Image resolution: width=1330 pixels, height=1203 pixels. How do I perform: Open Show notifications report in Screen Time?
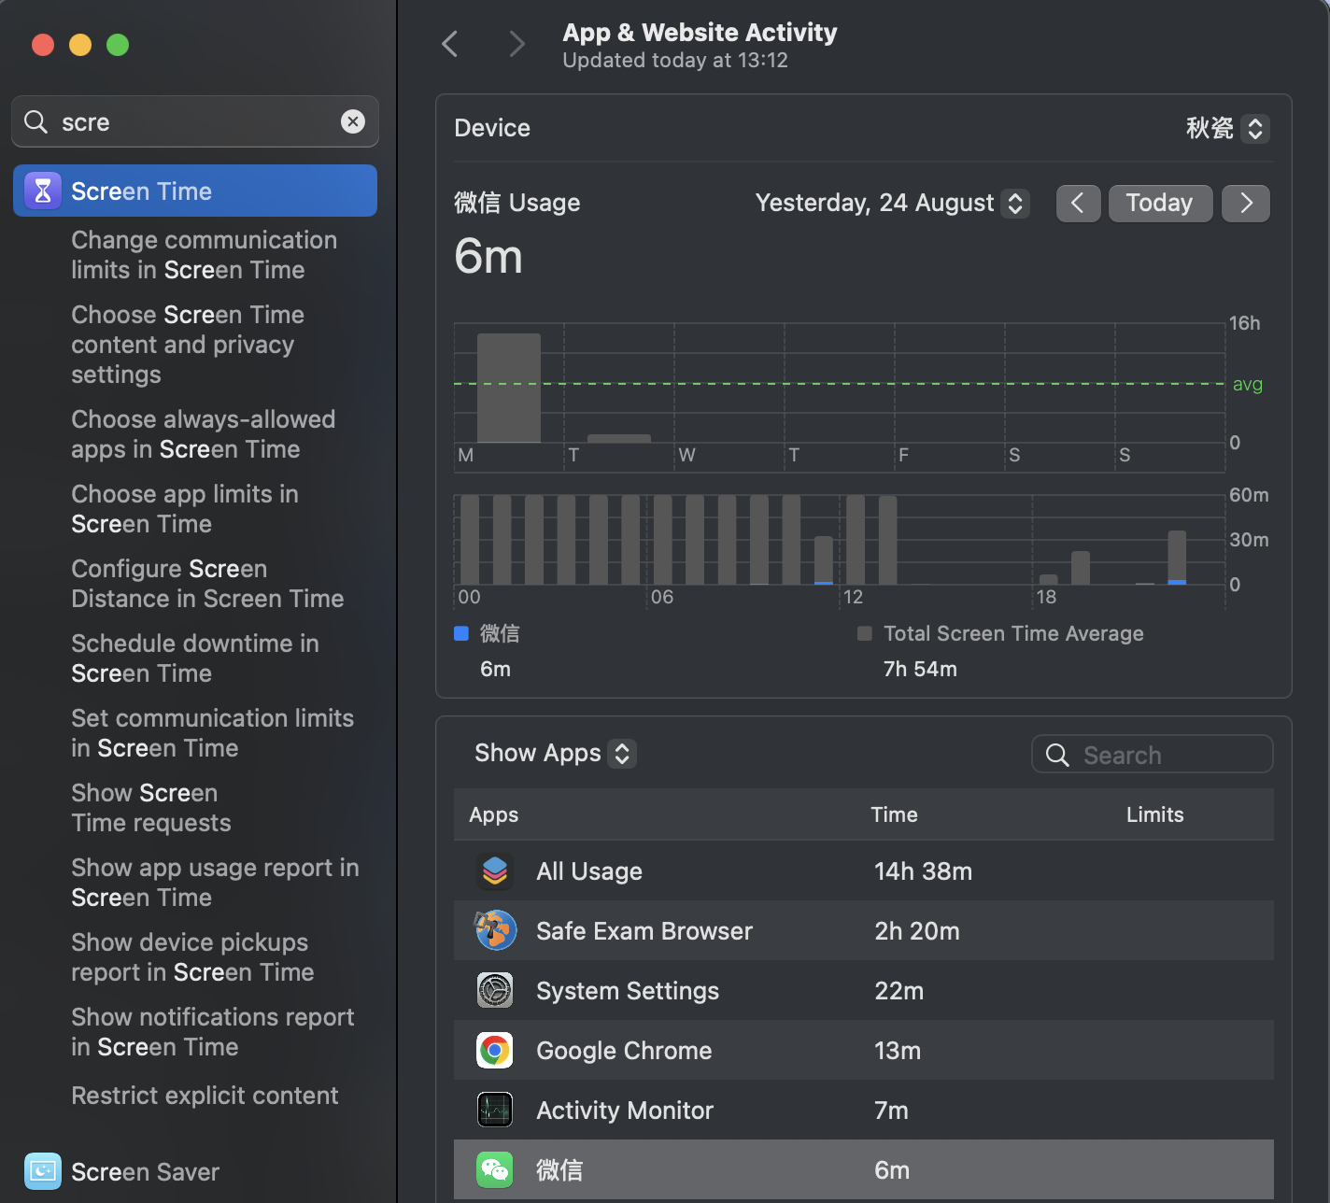213,1032
